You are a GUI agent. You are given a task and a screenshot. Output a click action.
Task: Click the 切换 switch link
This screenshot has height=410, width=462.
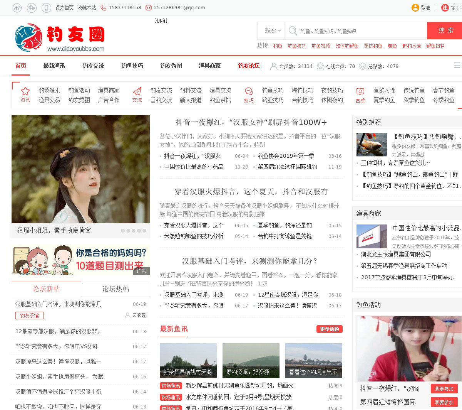(x=161, y=21)
